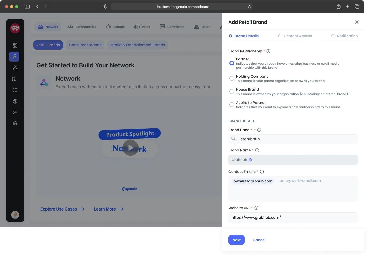Click the info icon beside Brand Handle
The height and width of the screenshot is (257, 369).
[x=259, y=130]
